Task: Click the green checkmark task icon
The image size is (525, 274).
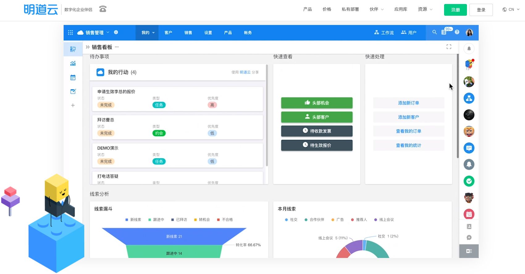Action: coord(469,181)
